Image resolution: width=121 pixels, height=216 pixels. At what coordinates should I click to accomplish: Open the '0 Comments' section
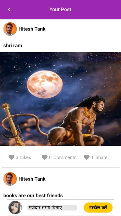63,157
